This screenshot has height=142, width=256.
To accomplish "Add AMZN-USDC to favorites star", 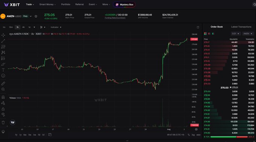I will pyautogui.click(x=36, y=16).
